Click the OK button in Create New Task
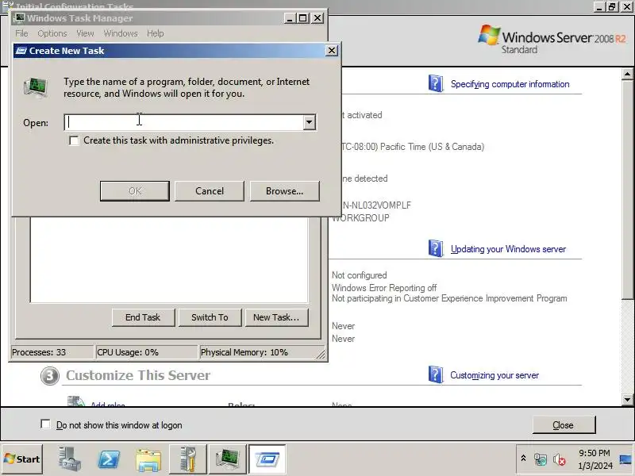Screen dimensions: 635x476 coord(134,191)
